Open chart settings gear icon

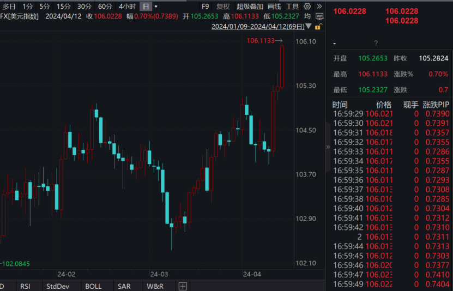[x=307, y=7]
